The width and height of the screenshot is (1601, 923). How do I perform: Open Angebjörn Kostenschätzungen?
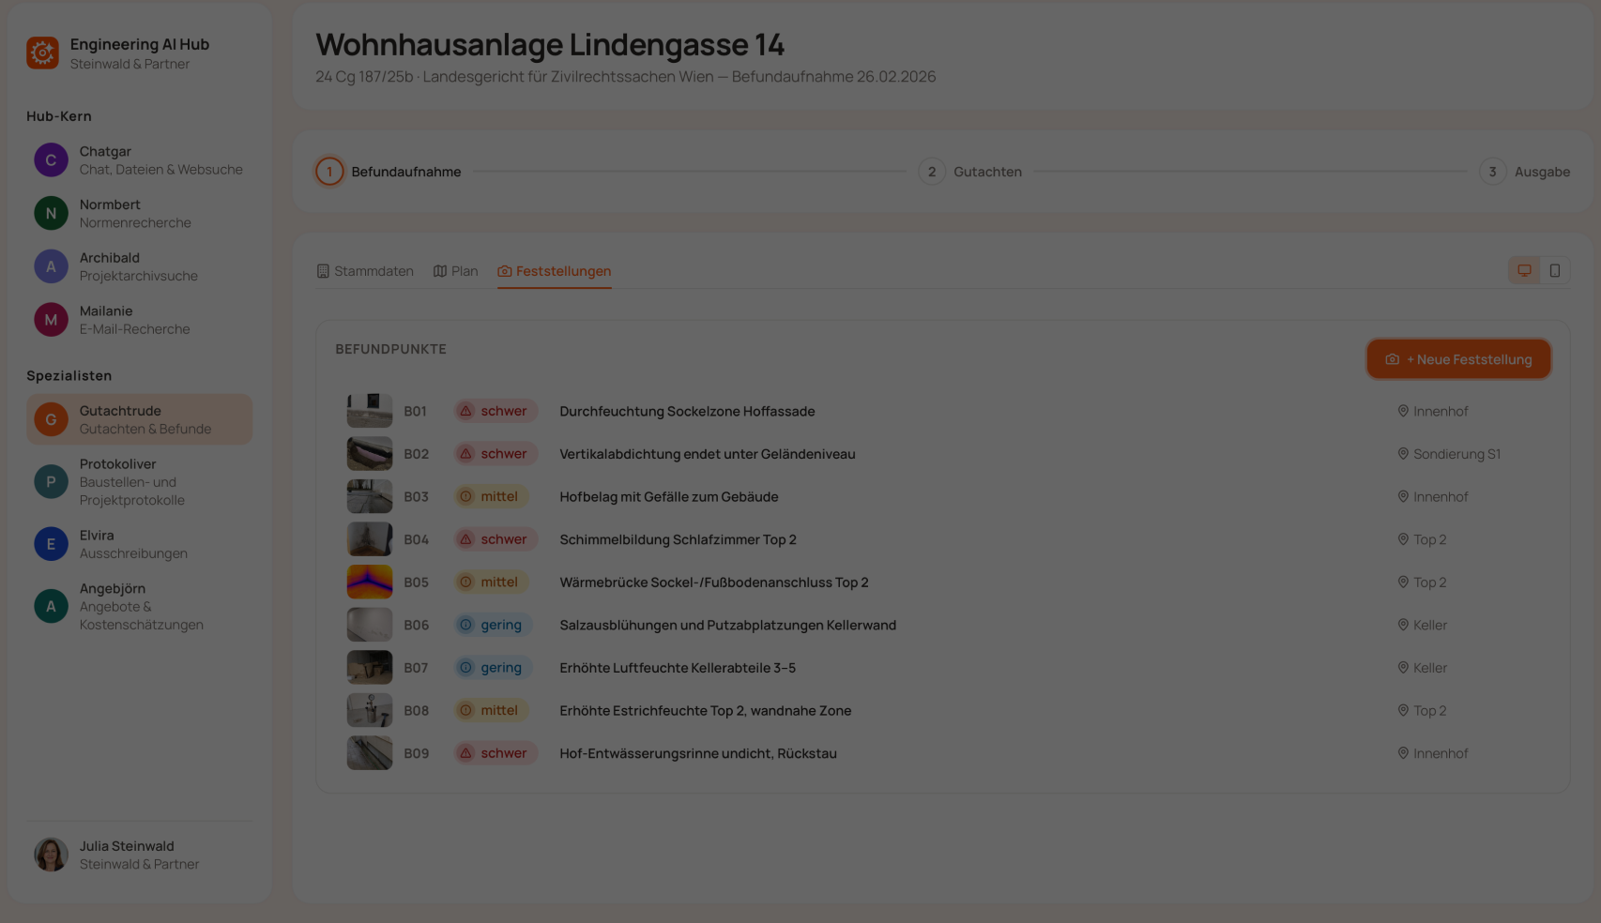(139, 607)
